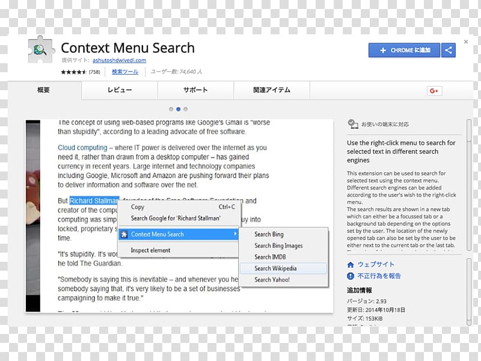
Task: Click the star rating icons
Action: (x=73, y=72)
